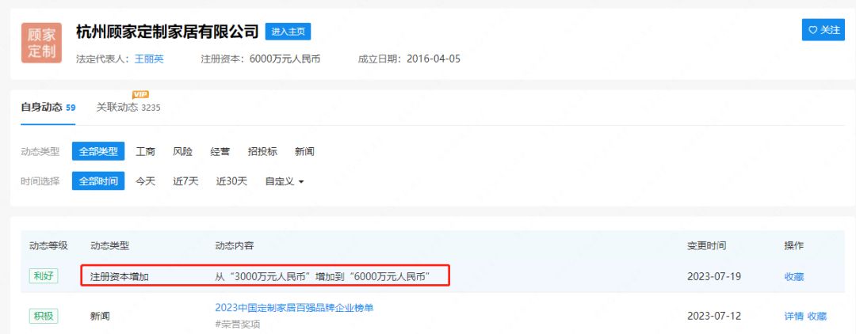Expand the 自定义 date range dropdown
The width and height of the screenshot is (856, 334).
coord(285,181)
